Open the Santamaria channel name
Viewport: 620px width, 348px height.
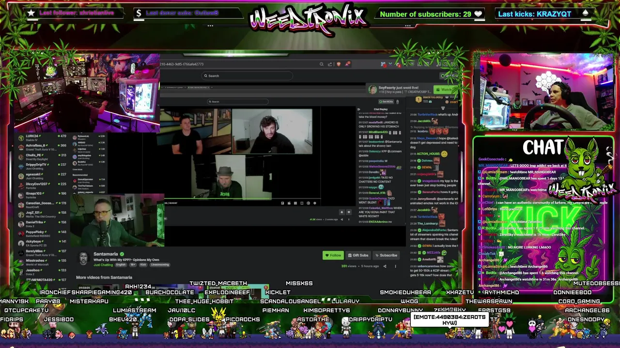[x=106, y=254]
